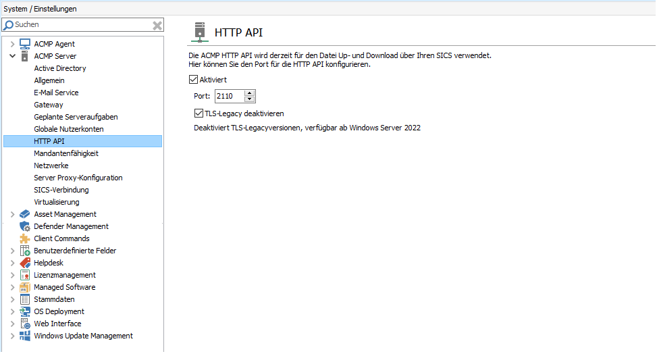This screenshot has height=358, width=657.
Task: Clear the search field with X
Action: coord(157,26)
